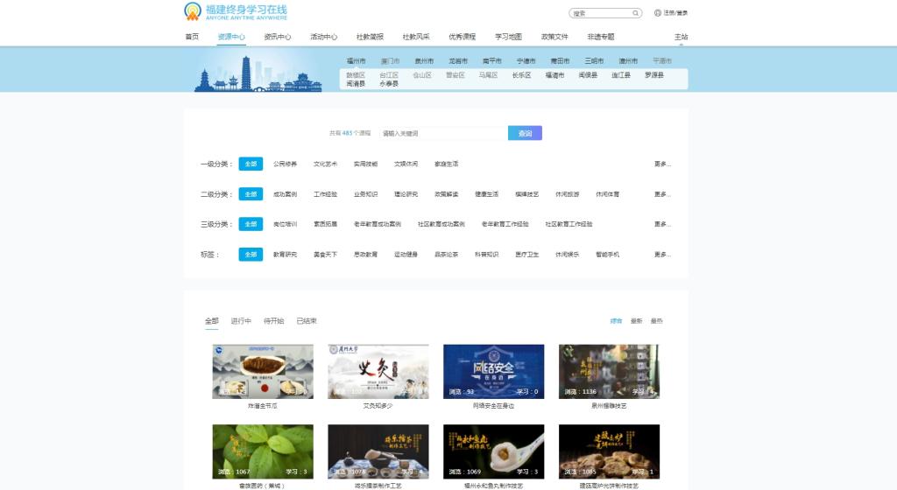This screenshot has width=897, height=490.
Task: Go to the 学习地图 navigation menu
Action: (508, 37)
